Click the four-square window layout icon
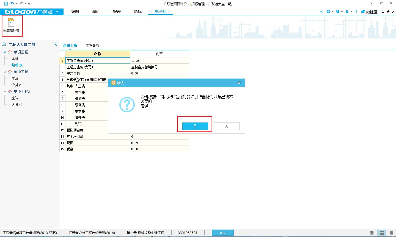 328,12
